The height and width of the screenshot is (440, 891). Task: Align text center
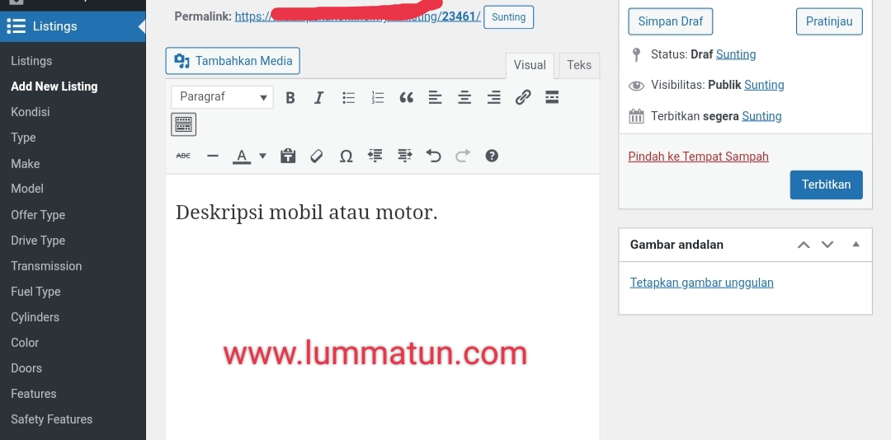(464, 98)
